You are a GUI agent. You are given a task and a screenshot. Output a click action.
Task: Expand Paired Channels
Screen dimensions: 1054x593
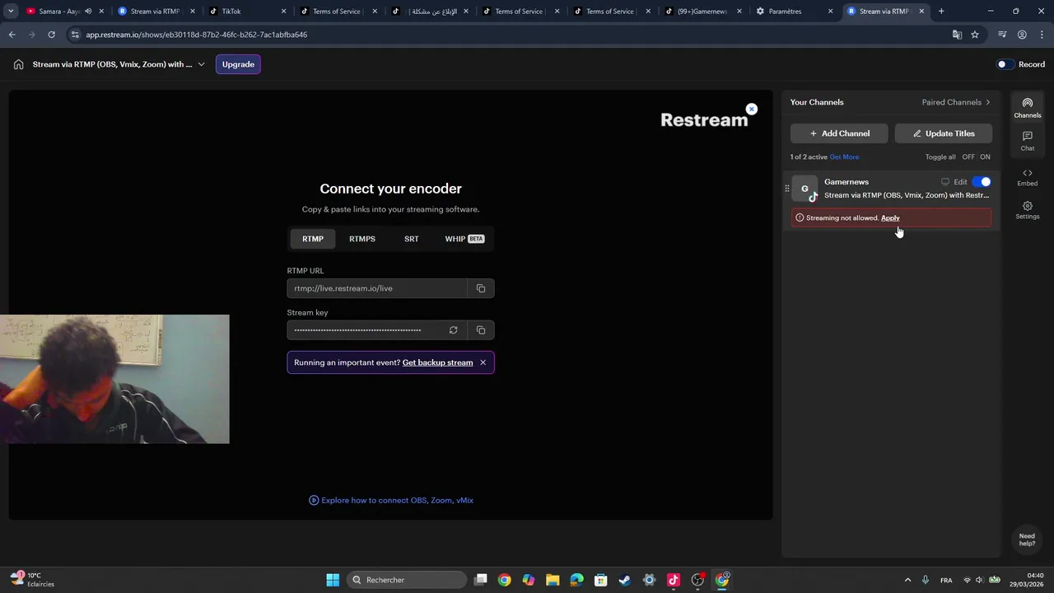pos(956,102)
